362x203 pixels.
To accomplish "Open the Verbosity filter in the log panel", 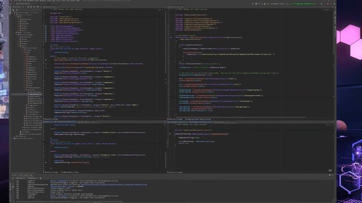I will (x=20, y=178).
